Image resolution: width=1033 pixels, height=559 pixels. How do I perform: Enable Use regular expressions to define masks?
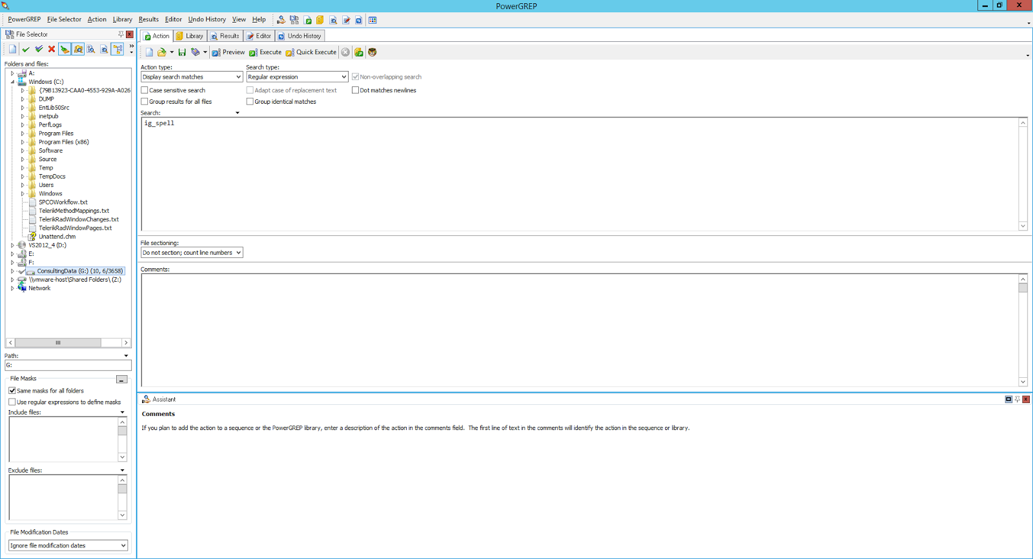click(x=12, y=402)
